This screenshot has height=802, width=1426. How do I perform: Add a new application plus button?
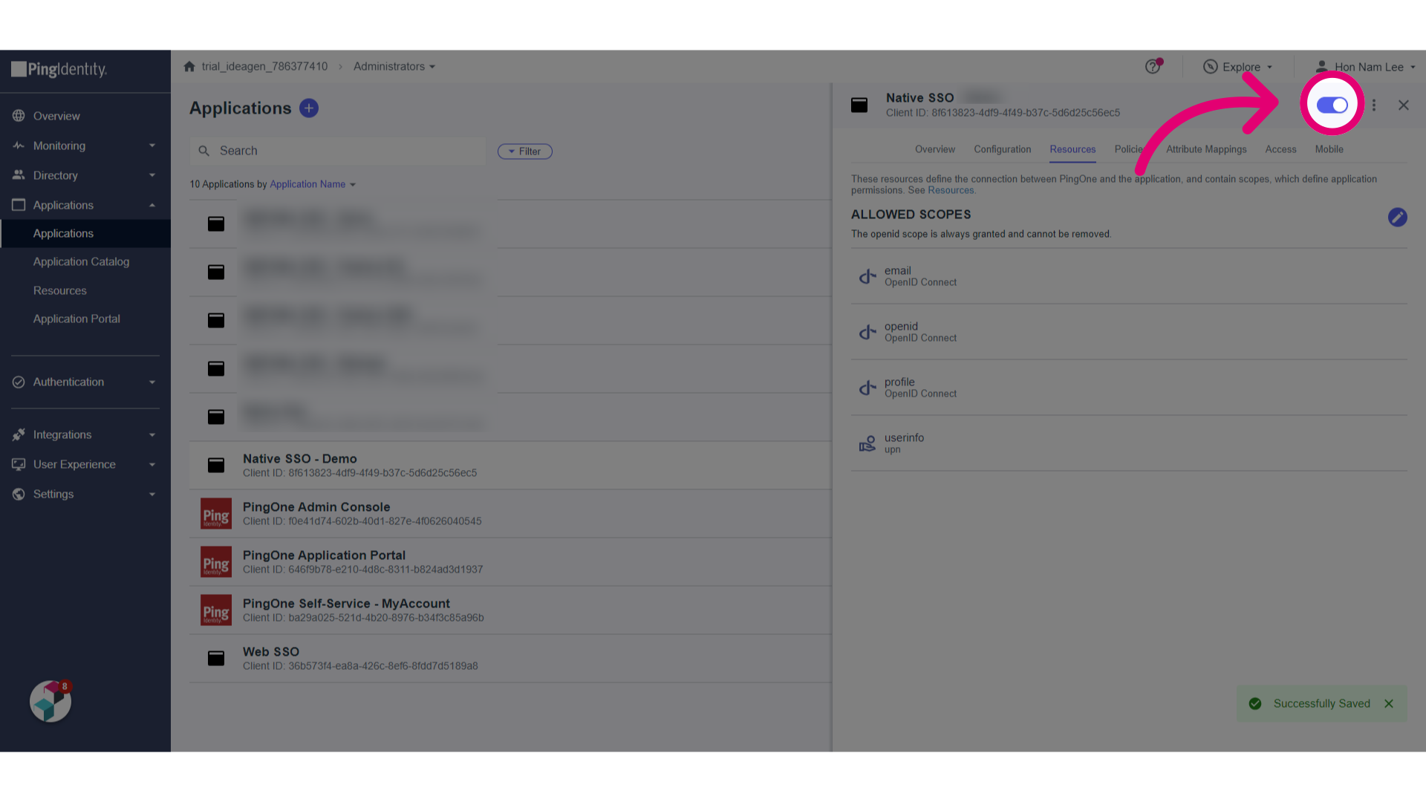[309, 108]
